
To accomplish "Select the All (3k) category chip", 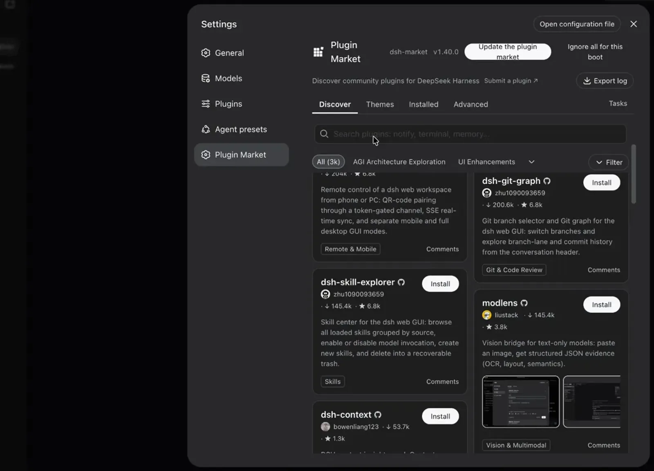I will coord(328,162).
